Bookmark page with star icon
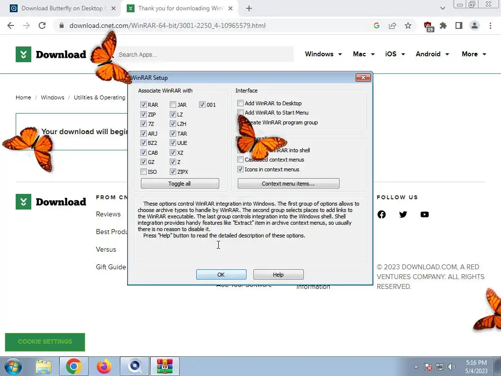 (x=408, y=25)
